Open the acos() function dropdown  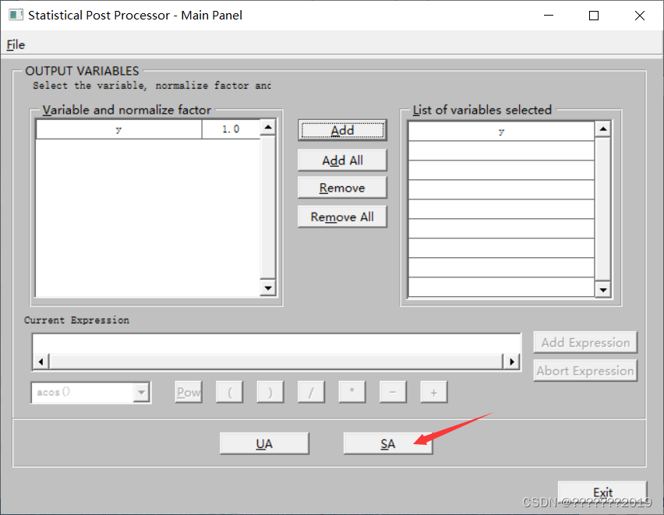point(141,393)
